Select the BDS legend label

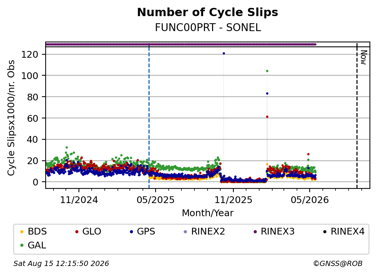tap(37, 232)
